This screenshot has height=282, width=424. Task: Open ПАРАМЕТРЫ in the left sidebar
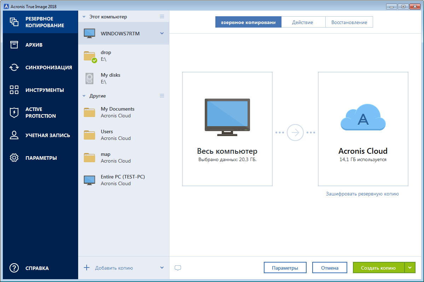[41, 158]
